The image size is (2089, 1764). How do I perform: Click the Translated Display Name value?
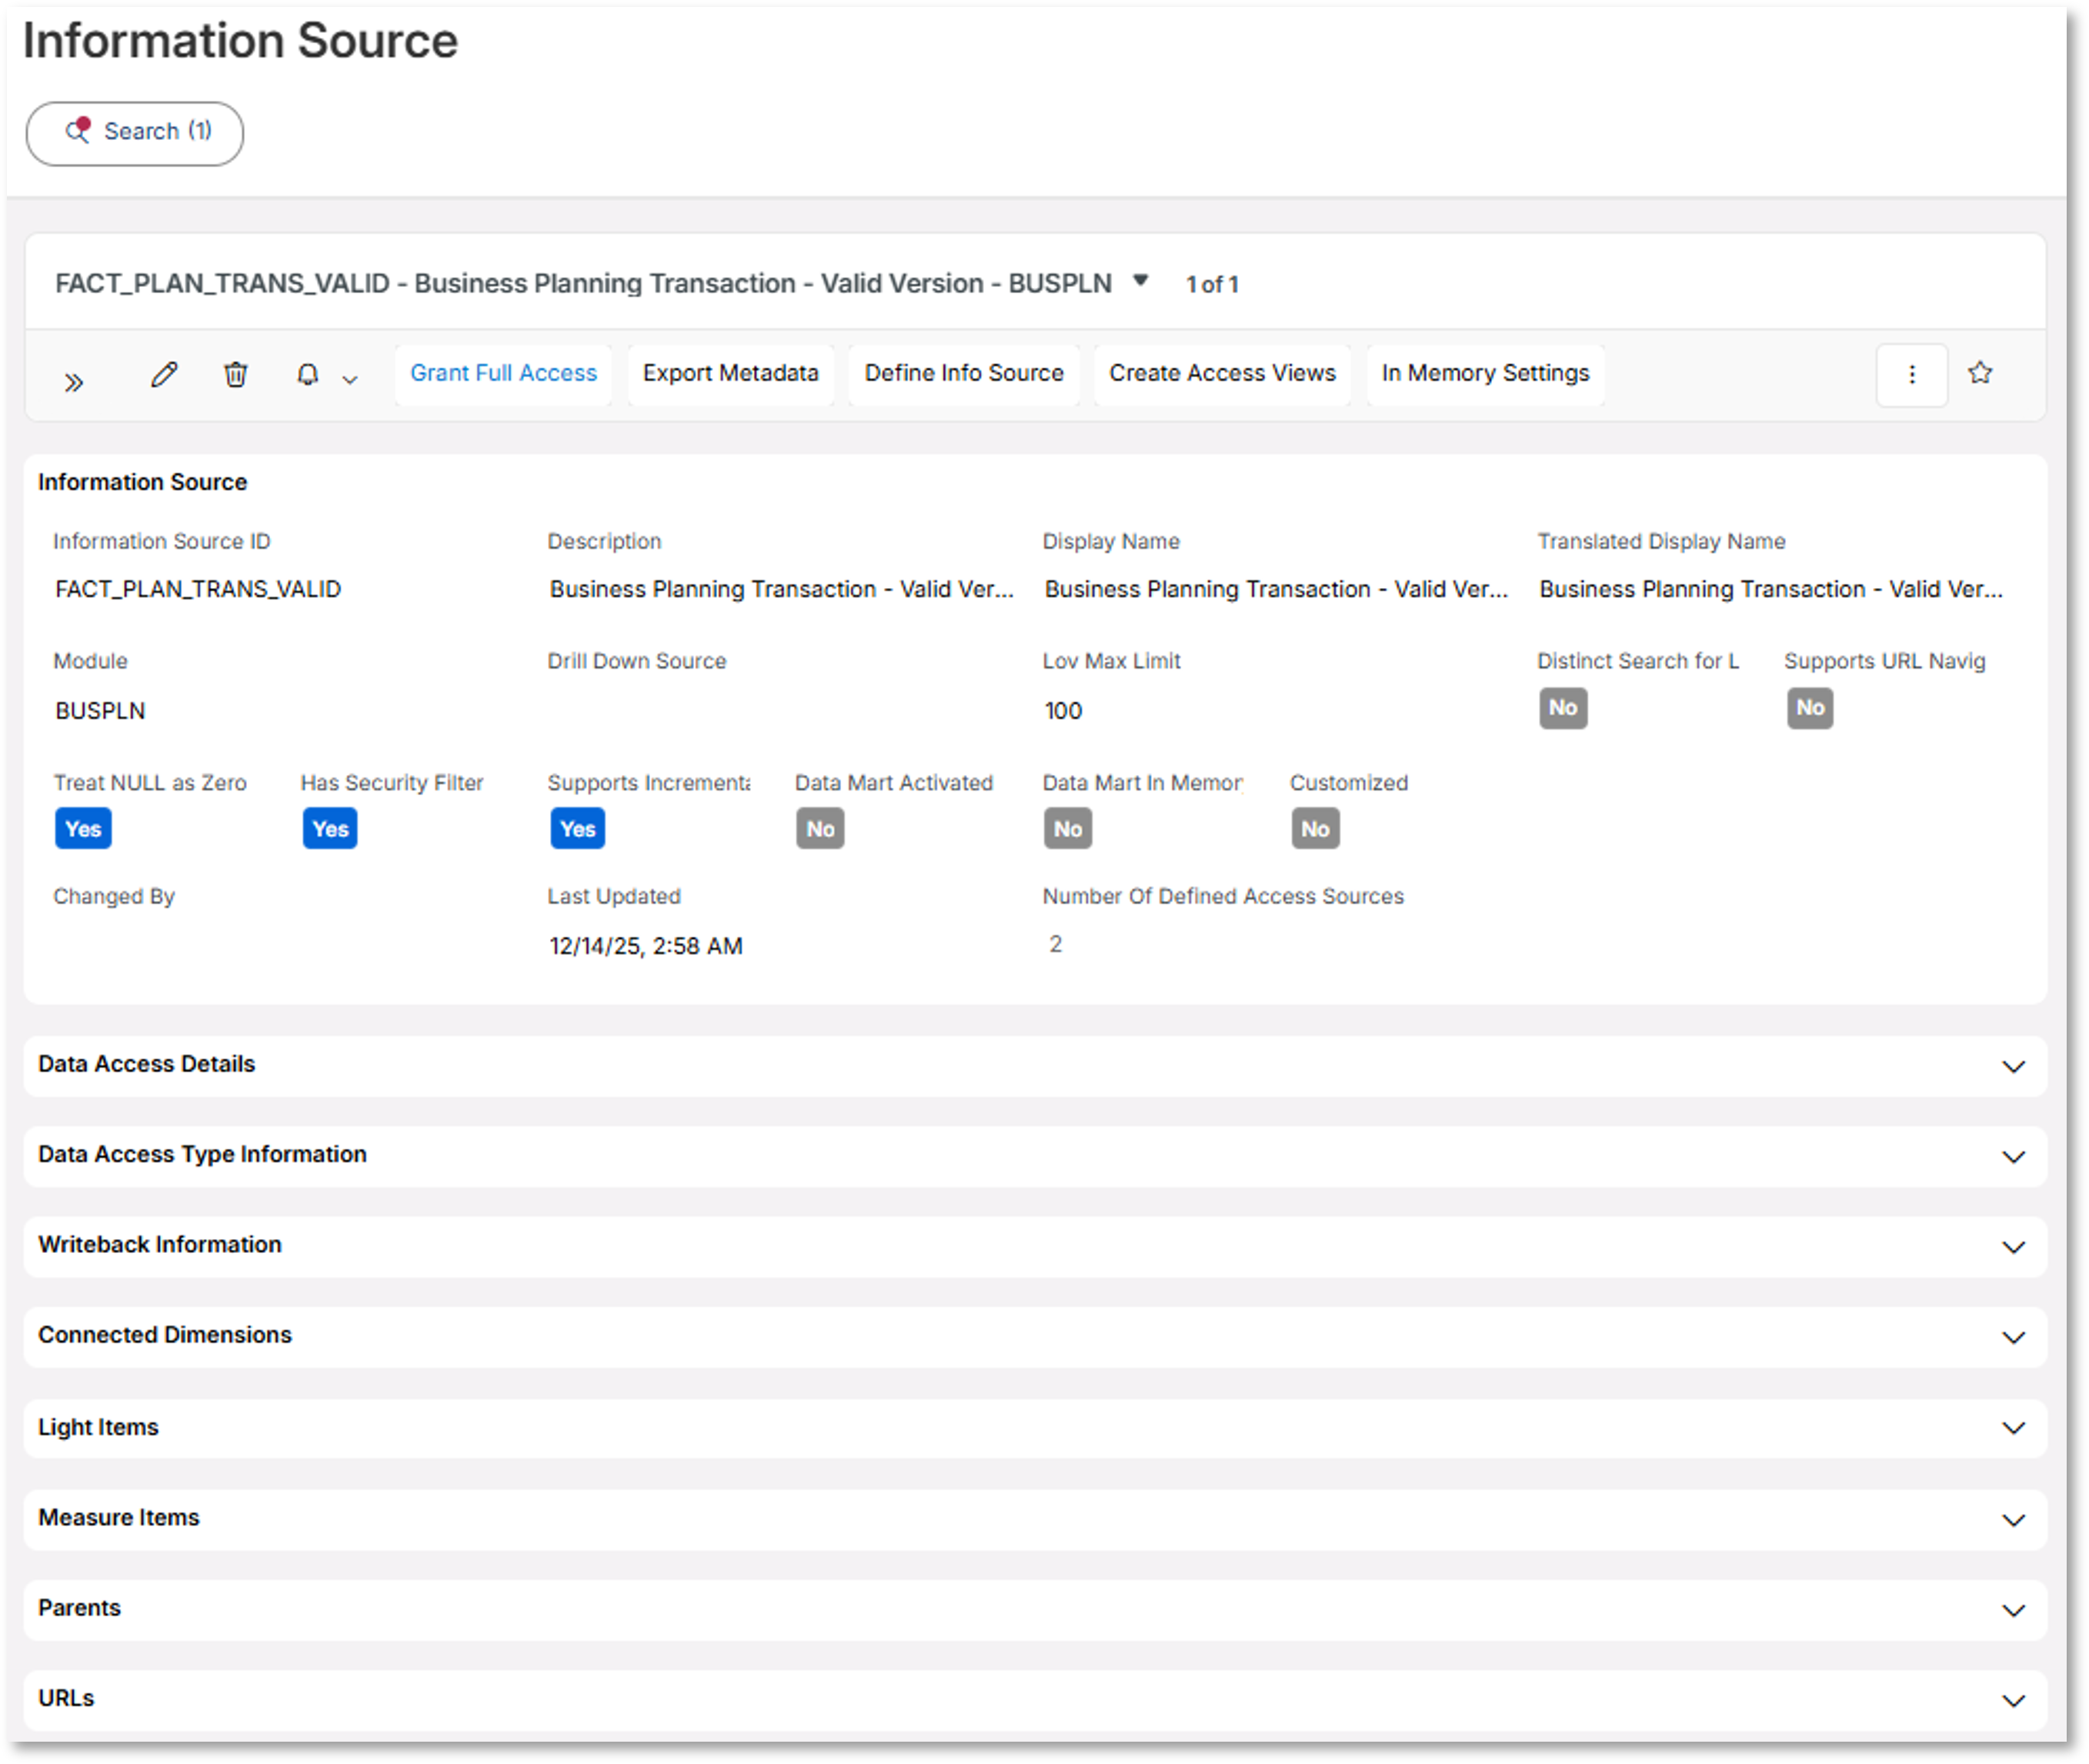coord(1771,589)
